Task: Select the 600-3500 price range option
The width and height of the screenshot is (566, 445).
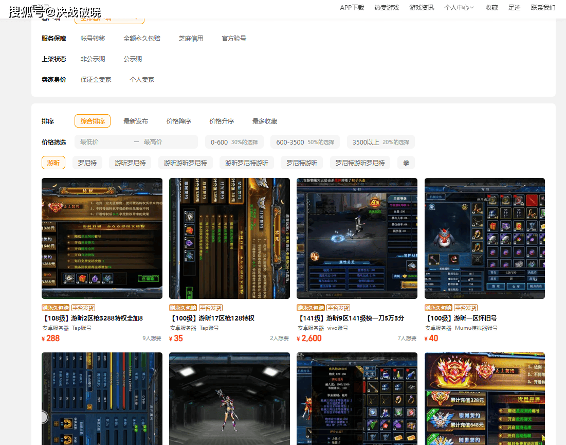Action: click(x=305, y=142)
